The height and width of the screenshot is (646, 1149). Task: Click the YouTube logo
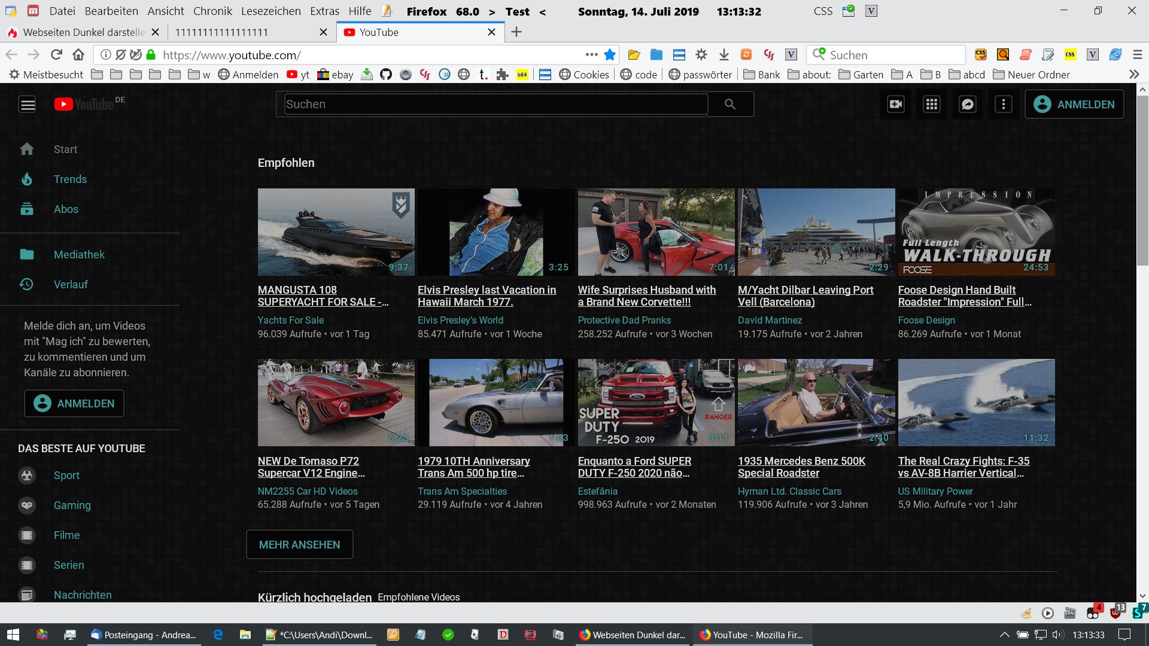point(84,105)
